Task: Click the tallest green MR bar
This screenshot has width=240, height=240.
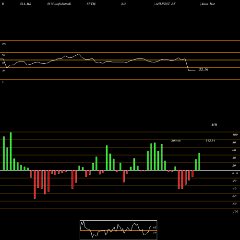Action: coord(11,151)
